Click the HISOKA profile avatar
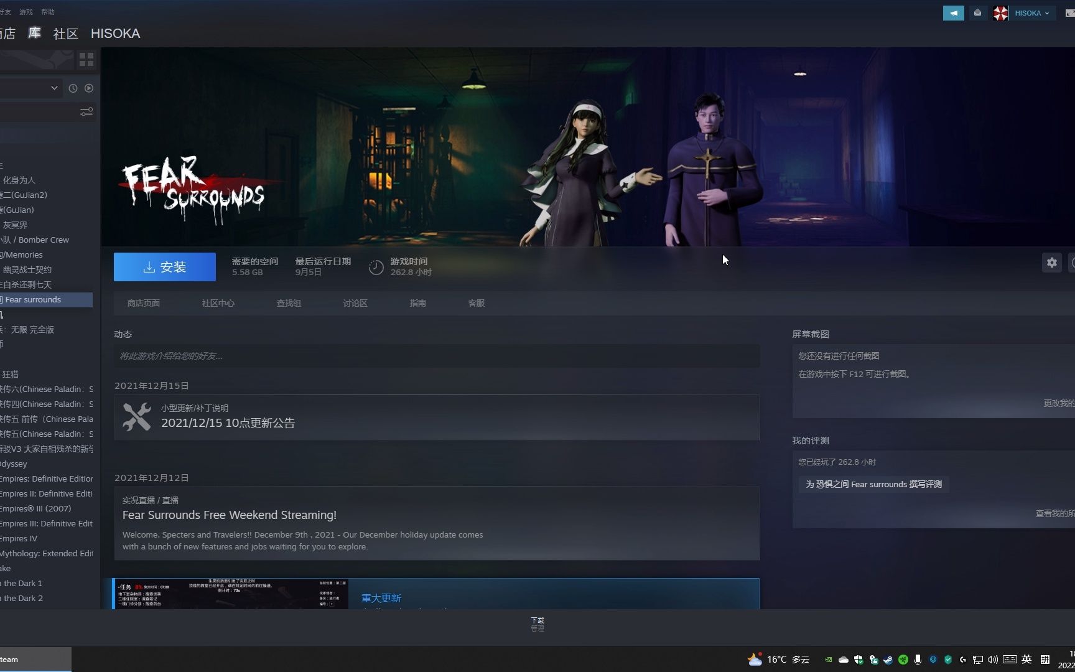Image resolution: width=1075 pixels, height=672 pixels. pos(1000,13)
